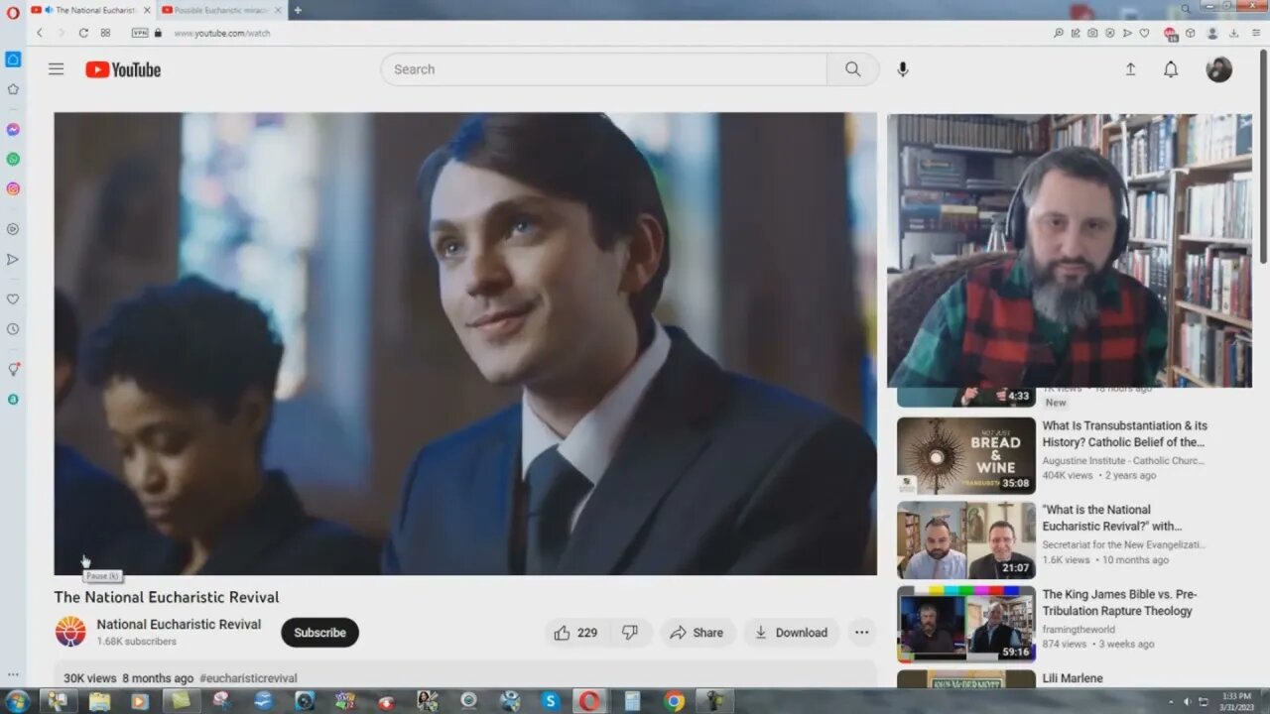
Task: Like the video (229)
Action: pyautogui.click(x=575, y=633)
